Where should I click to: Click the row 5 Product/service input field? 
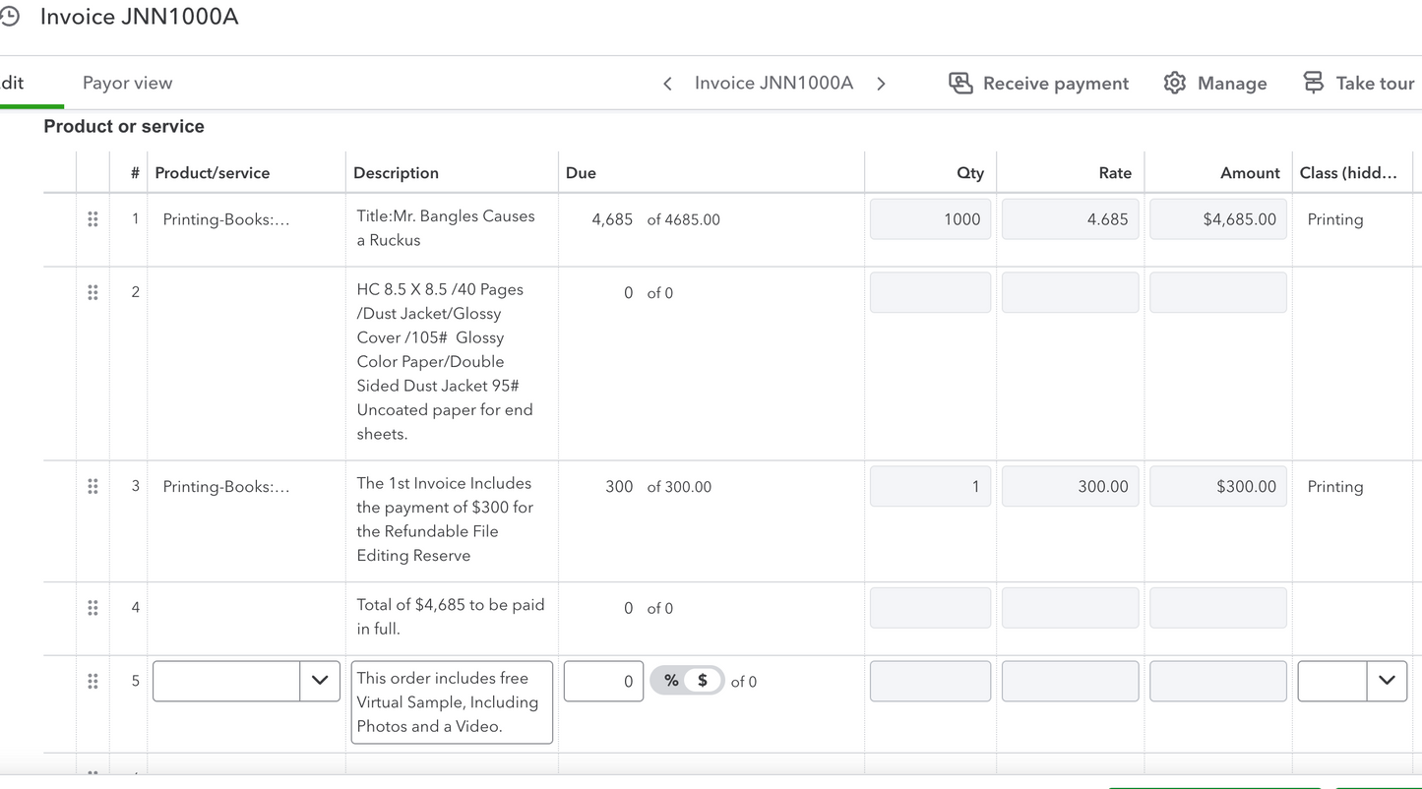(x=226, y=681)
